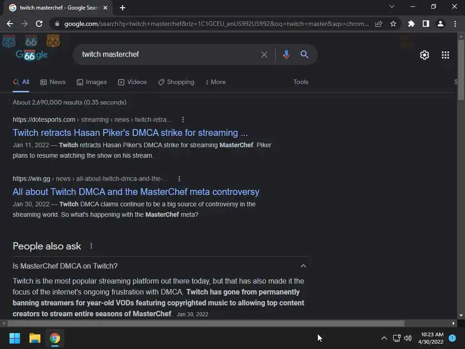Open All about Twitch DMCA article

click(x=136, y=192)
